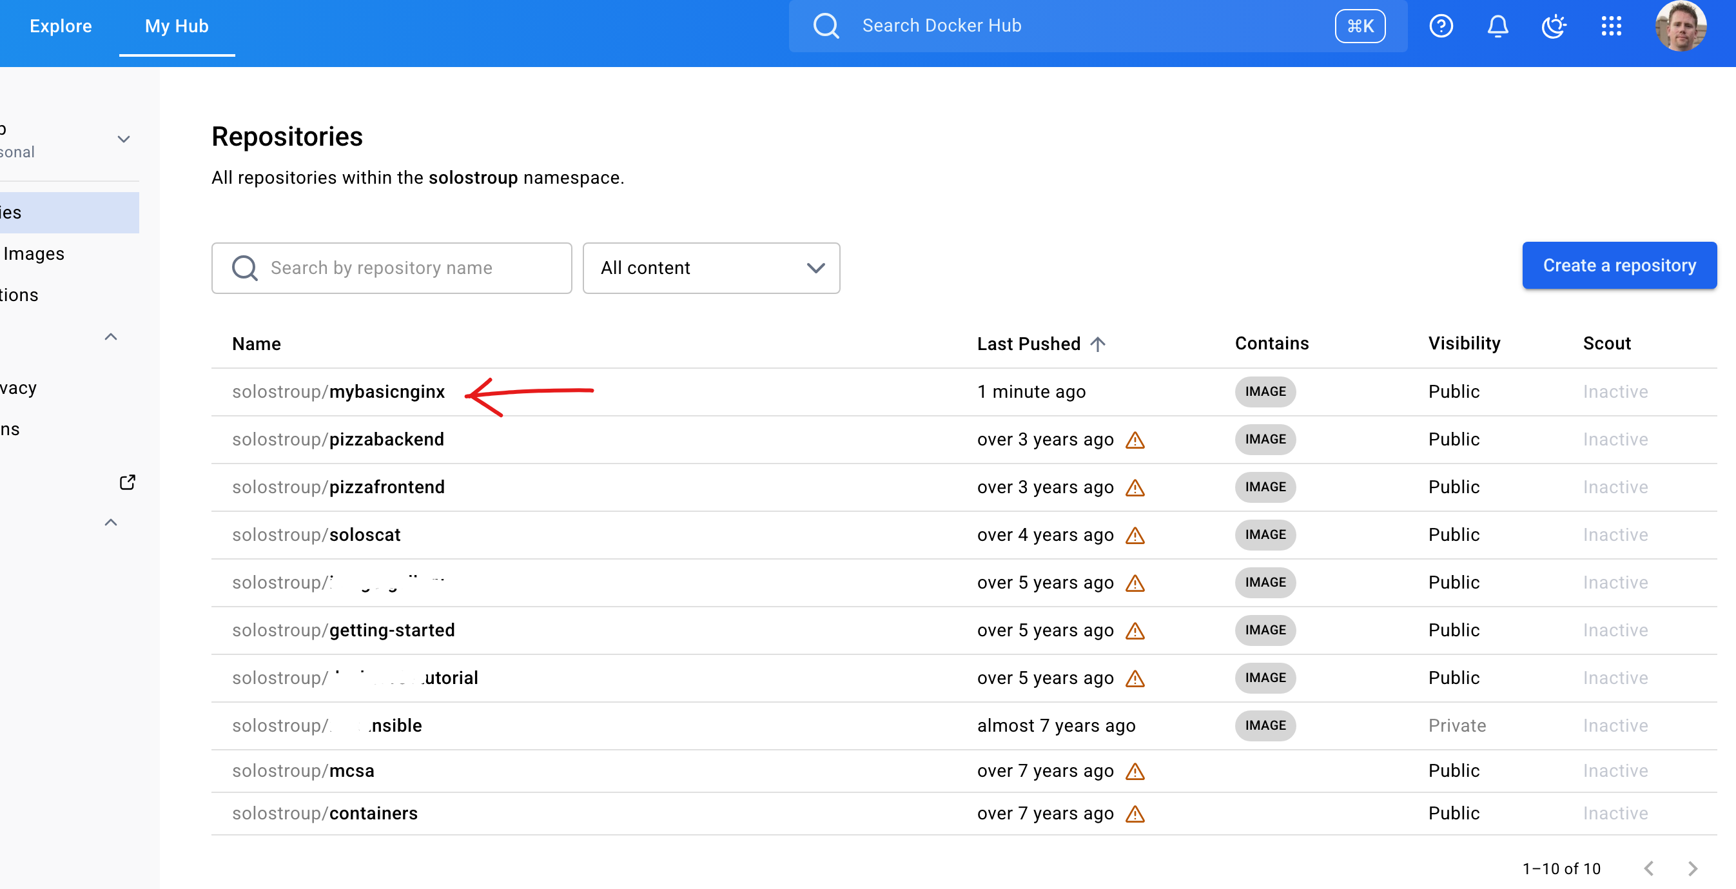1736x889 pixels.
Task: Click the warning icon for mcsa
Action: point(1135,771)
